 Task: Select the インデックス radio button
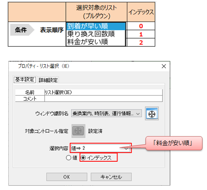point(83,157)
